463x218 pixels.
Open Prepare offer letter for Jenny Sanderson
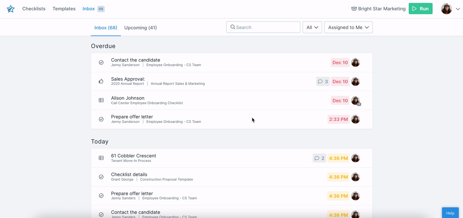pos(232,119)
